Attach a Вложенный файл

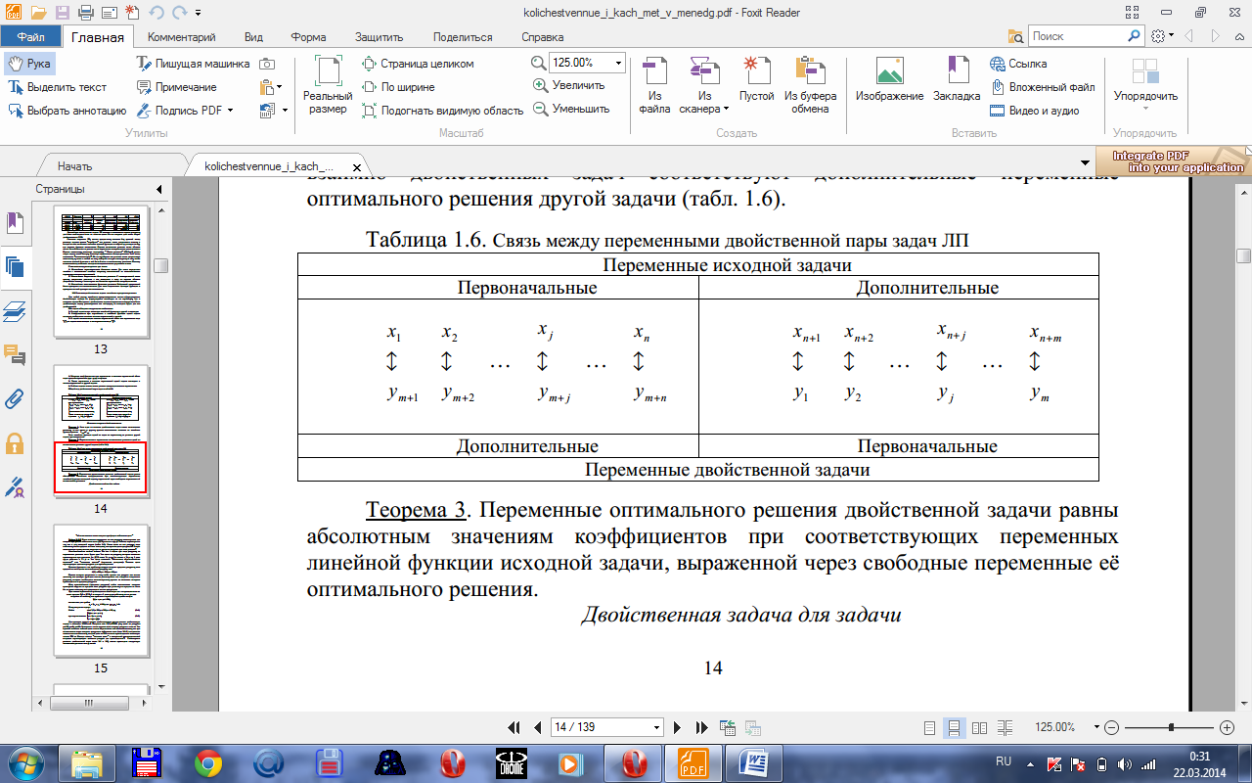tap(1043, 86)
